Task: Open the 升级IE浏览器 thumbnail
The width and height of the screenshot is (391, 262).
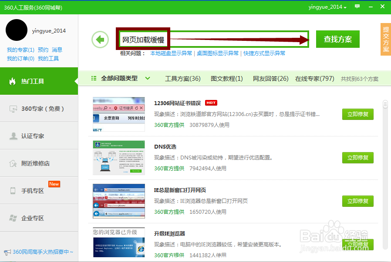Action: [119, 242]
